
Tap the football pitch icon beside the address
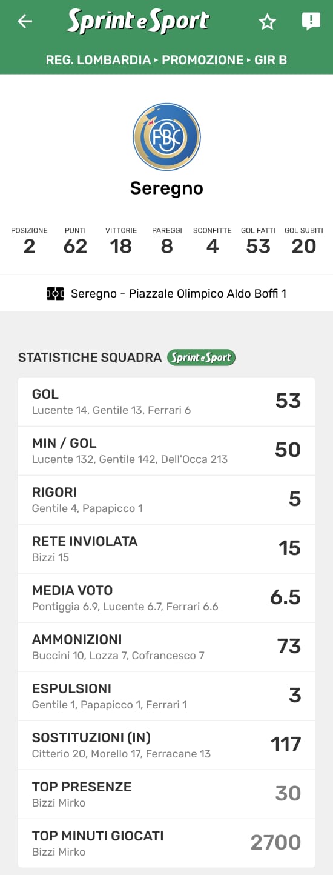click(55, 294)
